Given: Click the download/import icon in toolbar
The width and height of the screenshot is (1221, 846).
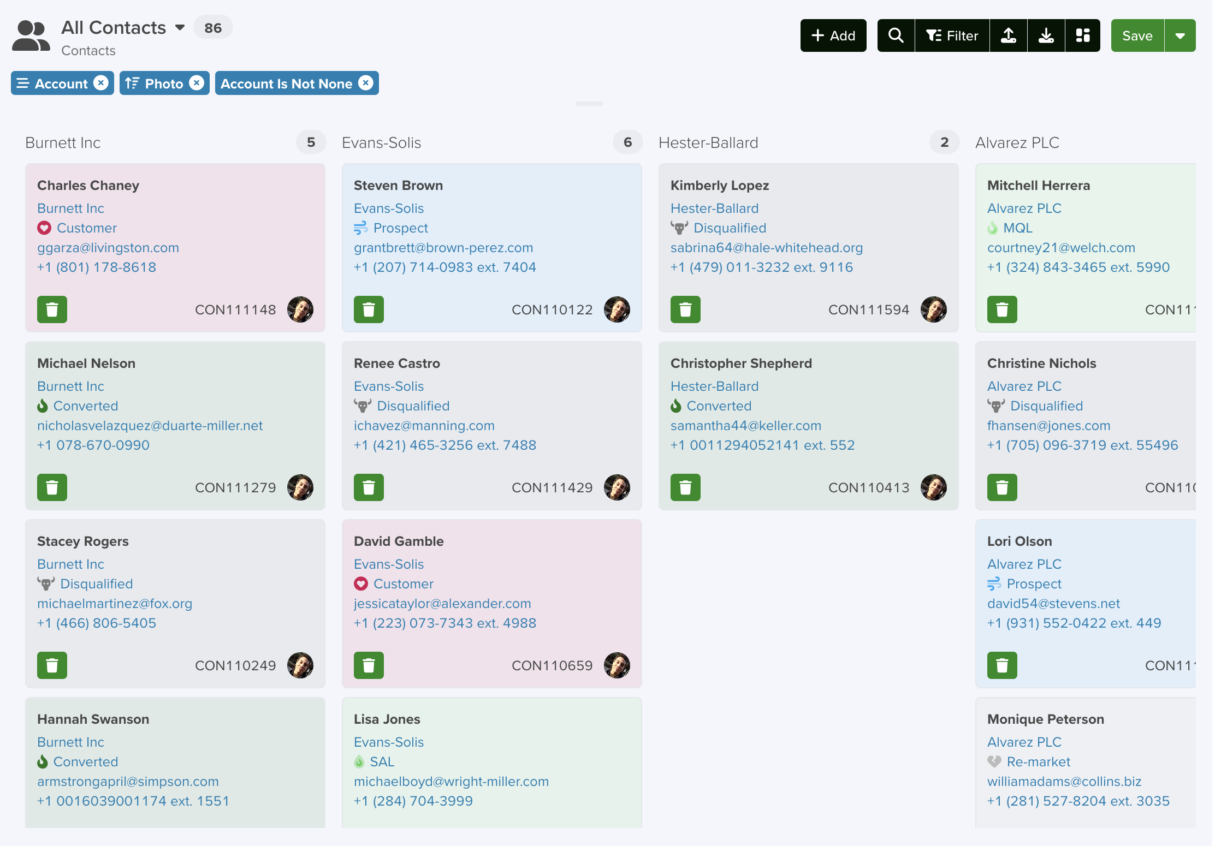Looking at the screenshot, I should [x=1046, y=35].
